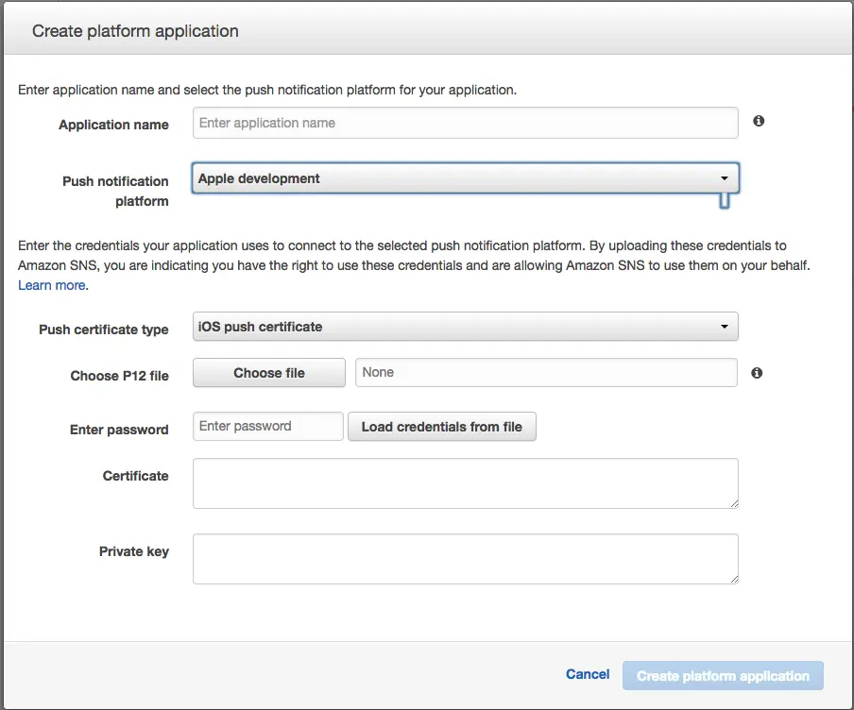
Task: Click the Create platform application button
Action: coord(723,676)
